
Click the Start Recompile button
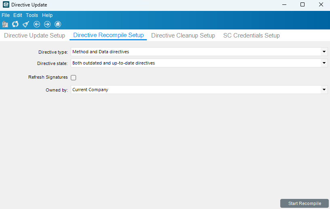tap(305, 203)
